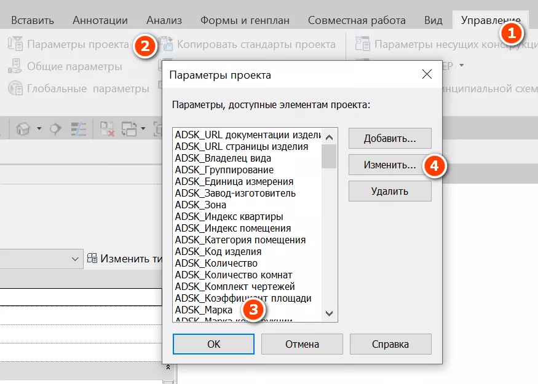The height and width of the screenshot is (384, 538).
Task: Click the Параметры проекта ribbon icon
Action: (x=15, y=44)
